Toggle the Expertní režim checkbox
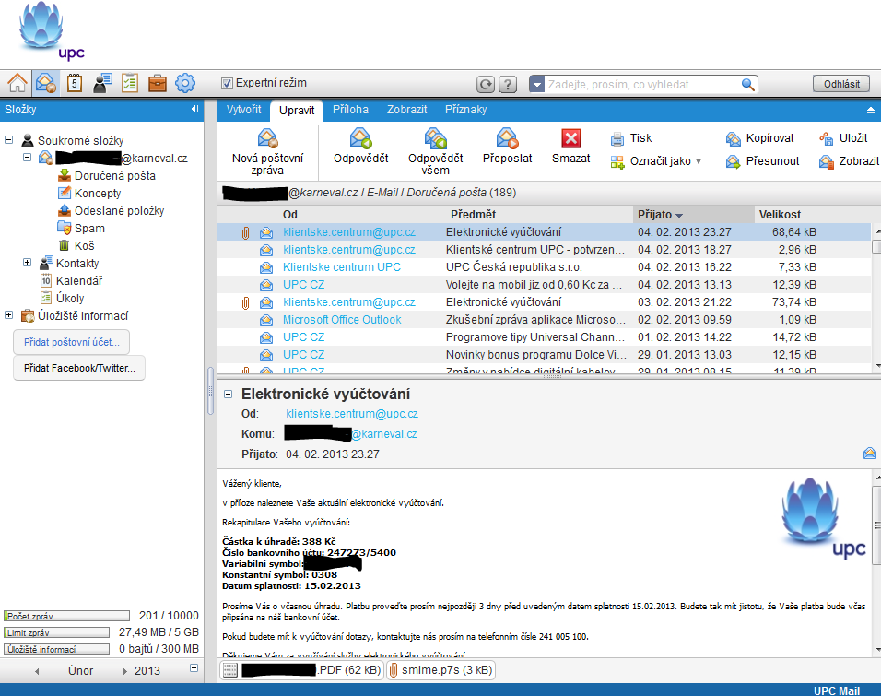881x696 pixels. [227, 84]
